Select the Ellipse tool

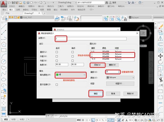(4, 80)
